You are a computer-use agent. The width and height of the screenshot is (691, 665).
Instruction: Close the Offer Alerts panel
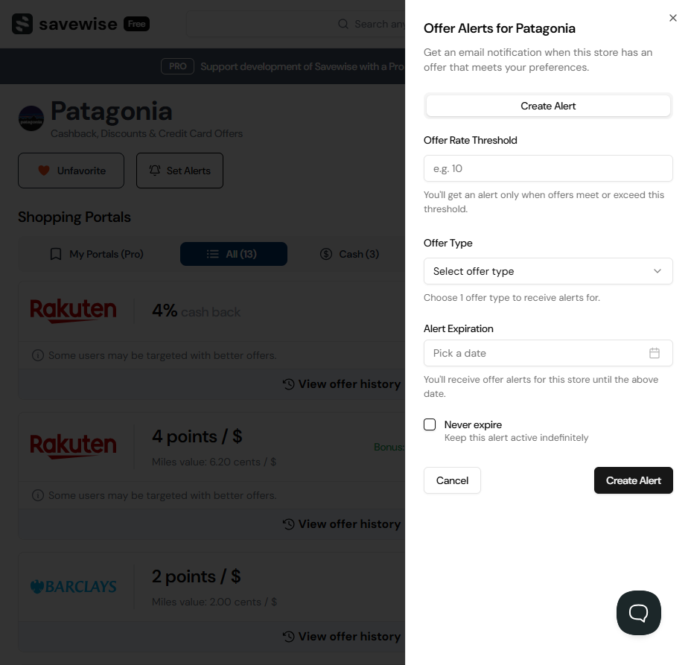click(x=673, y=18)
